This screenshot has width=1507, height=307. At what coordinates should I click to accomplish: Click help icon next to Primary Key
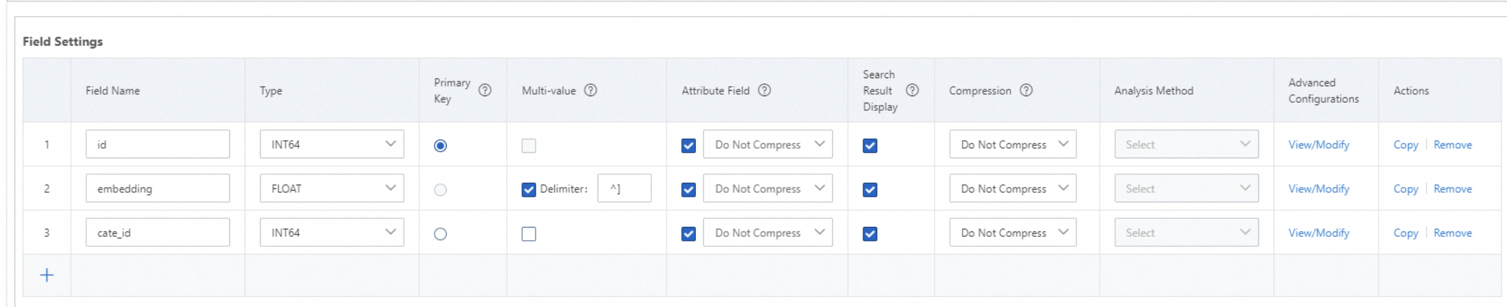tap(485, 91)
